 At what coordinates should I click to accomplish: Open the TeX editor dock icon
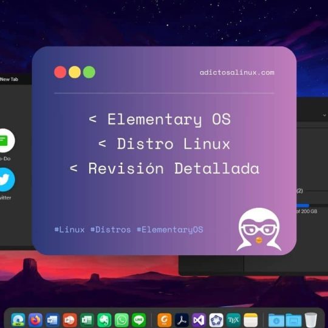click(233, 320)
